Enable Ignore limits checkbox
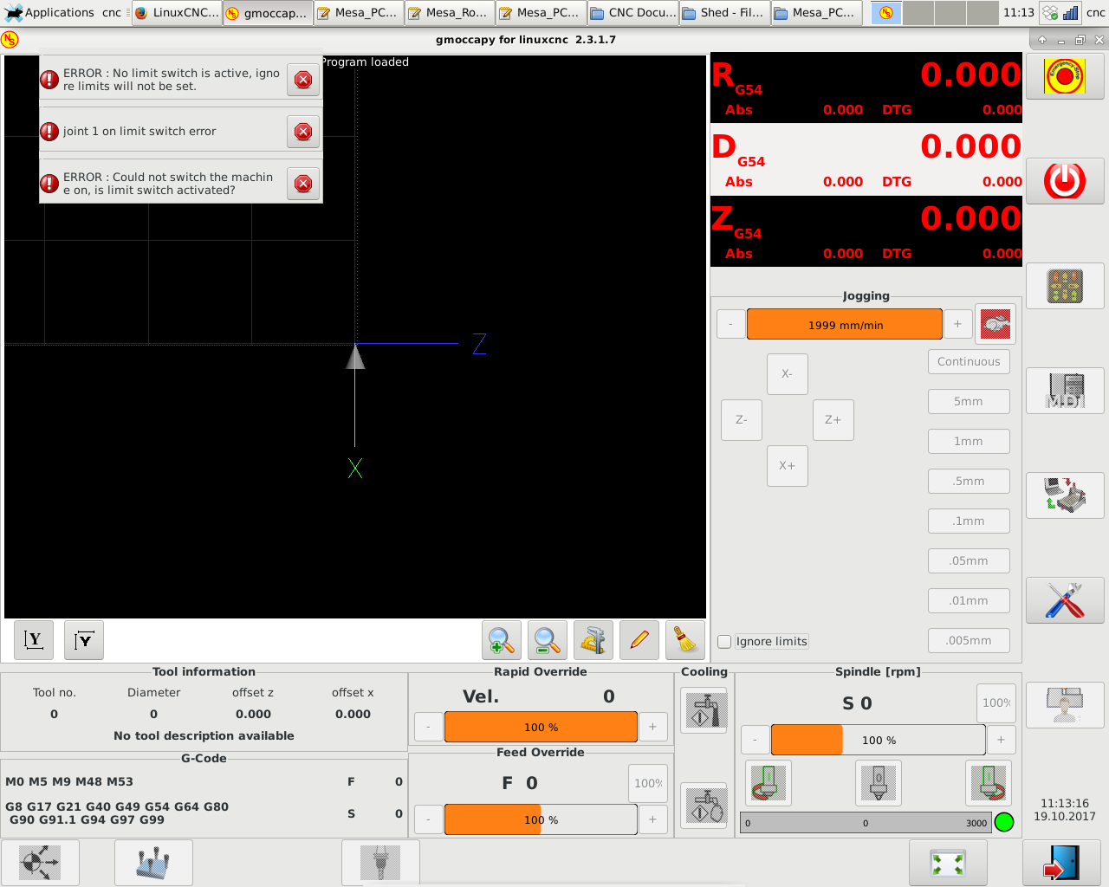Screen dimensions: 1109x887 click(x=725, y=642)
